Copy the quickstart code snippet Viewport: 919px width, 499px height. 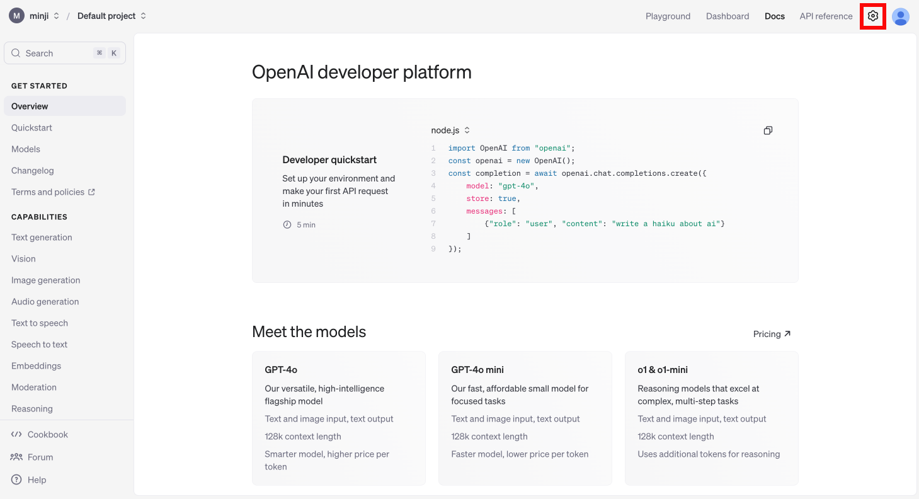pos(768,130)
